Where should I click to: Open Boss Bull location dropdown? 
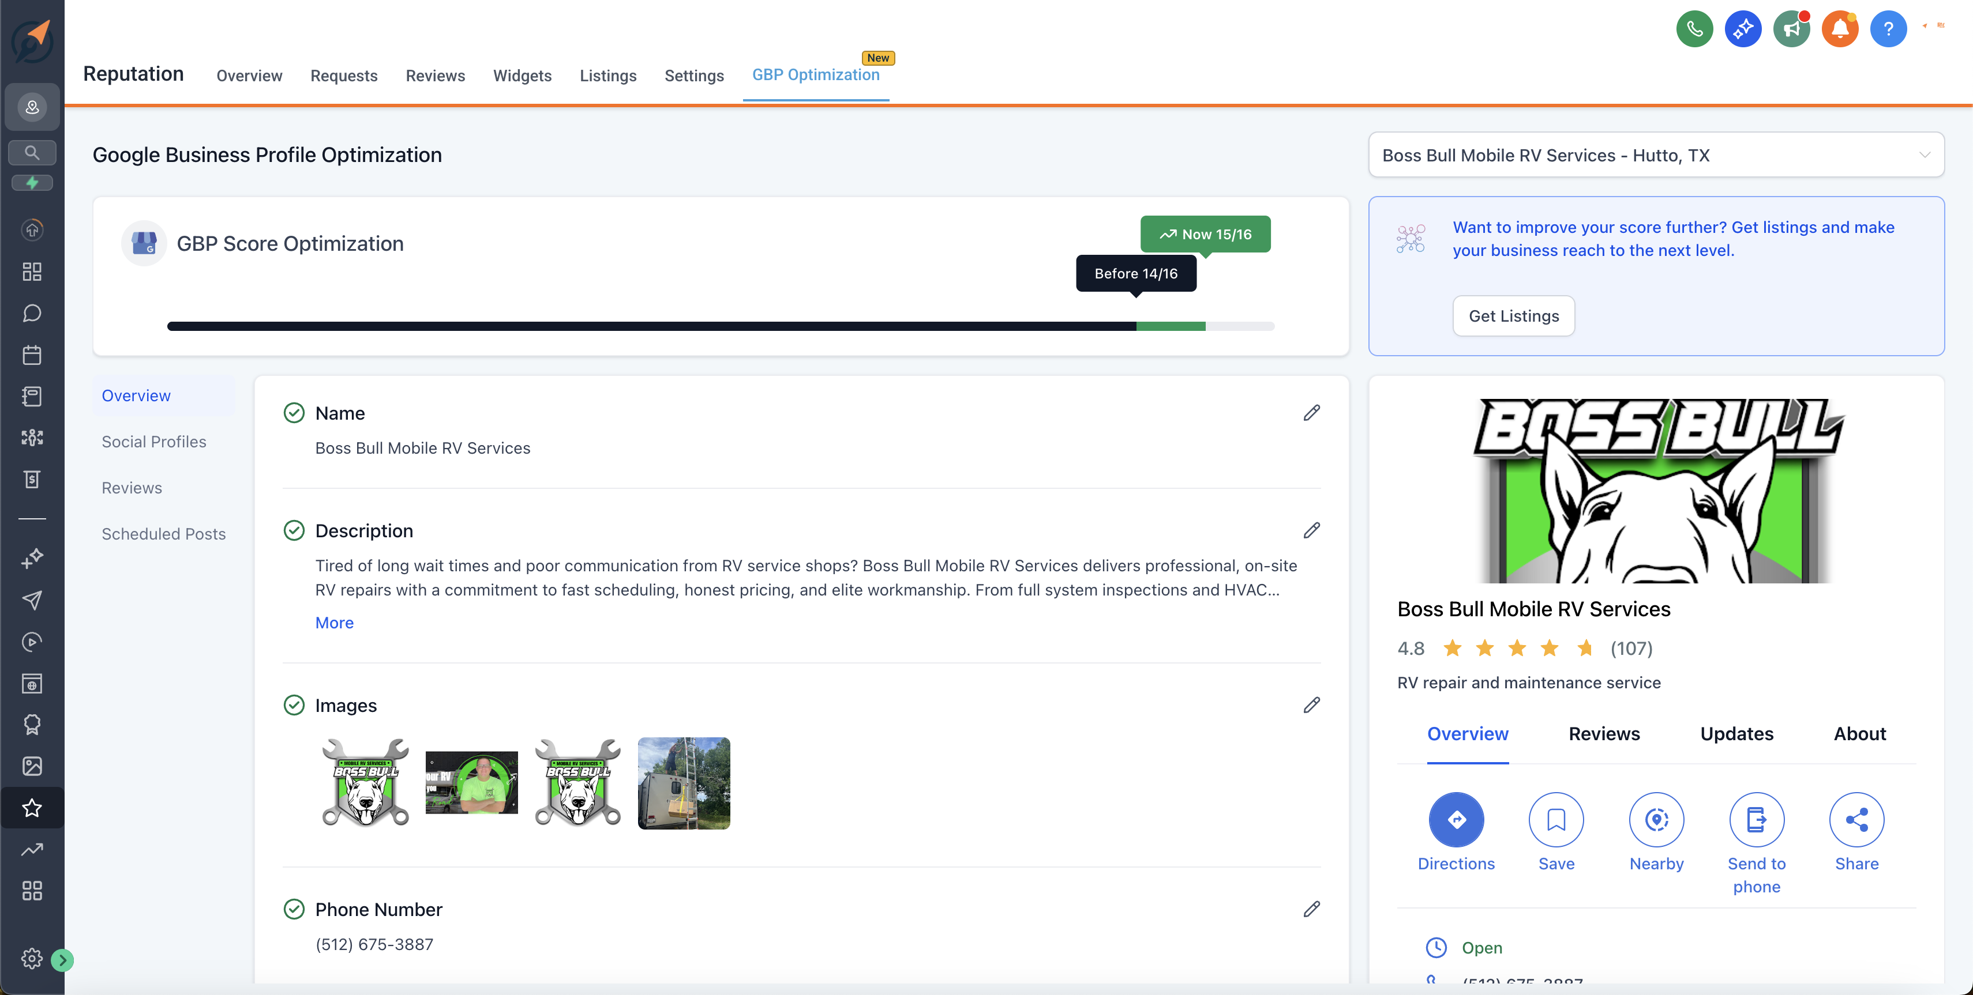pyautogui.click(x=1656, y=156)
